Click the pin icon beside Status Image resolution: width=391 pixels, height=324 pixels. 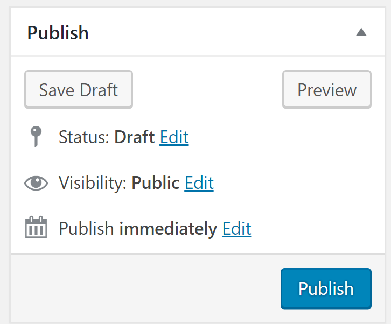point(36,136)
